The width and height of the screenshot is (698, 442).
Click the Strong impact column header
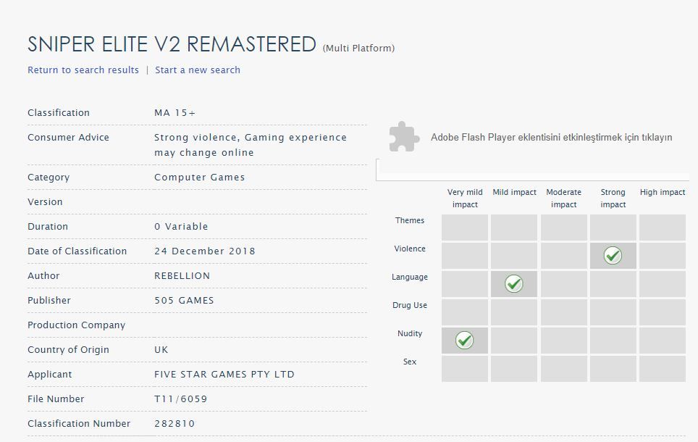tap(613, 199)
